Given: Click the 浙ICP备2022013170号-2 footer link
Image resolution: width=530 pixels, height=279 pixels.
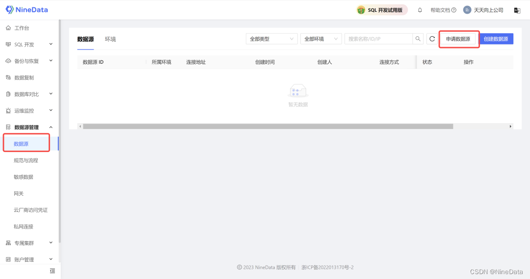Looking at the screenshot, I should click(x=327, y=268).
